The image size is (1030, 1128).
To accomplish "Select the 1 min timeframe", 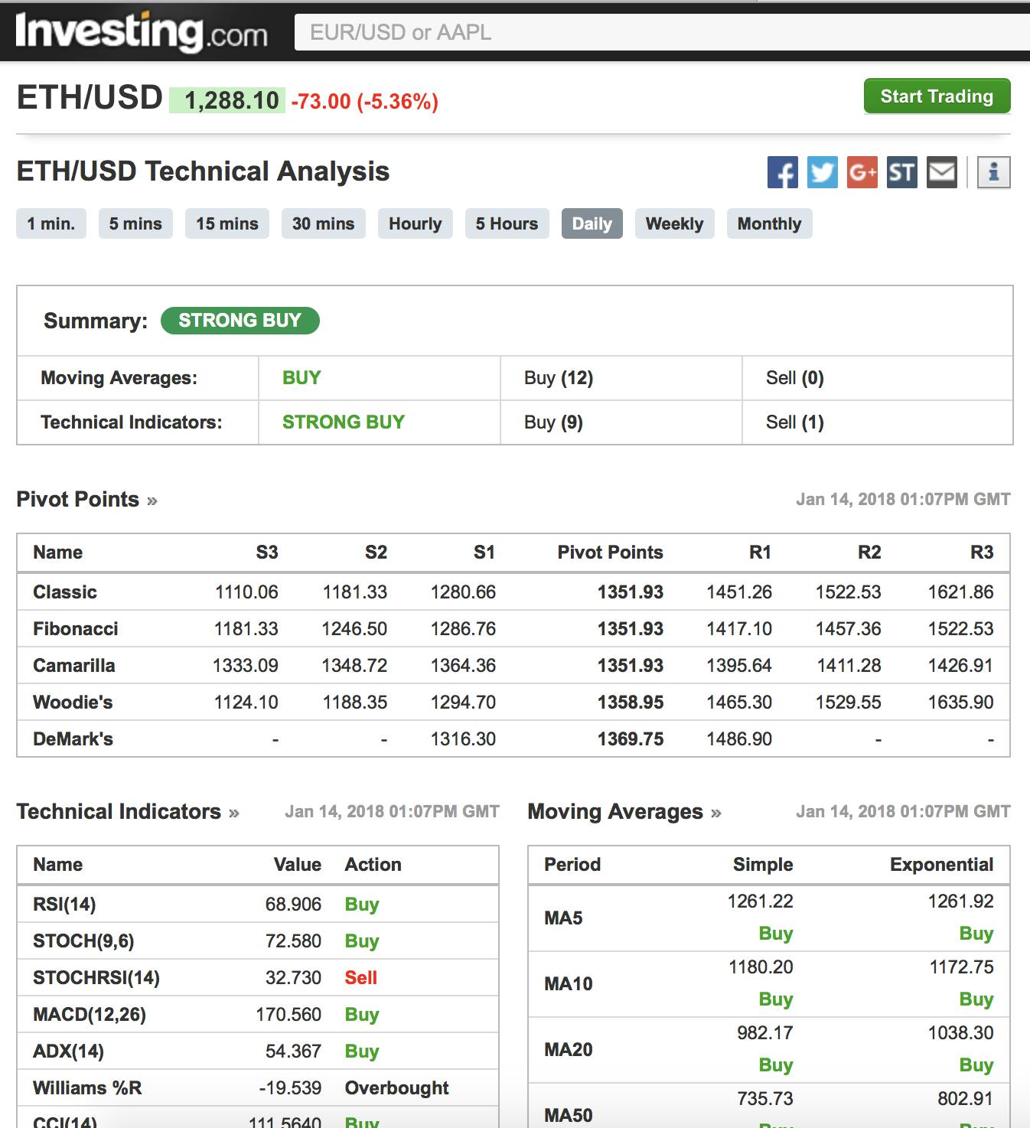I will point(51,223).
